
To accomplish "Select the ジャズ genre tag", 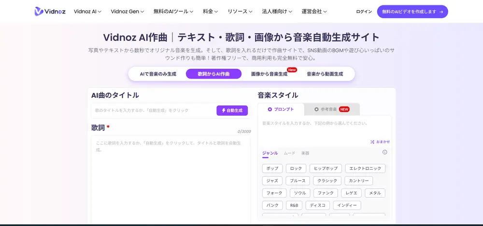I will tap(272, 181).
